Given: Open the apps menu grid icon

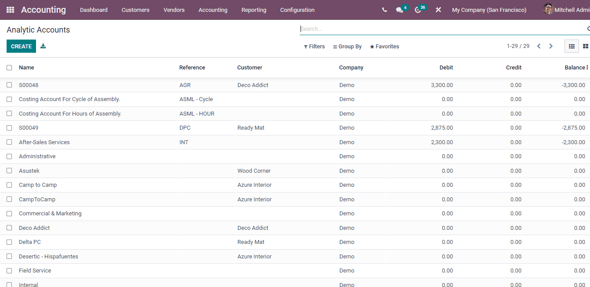Looking at the screenshot, I should click(x=10, y=10).
